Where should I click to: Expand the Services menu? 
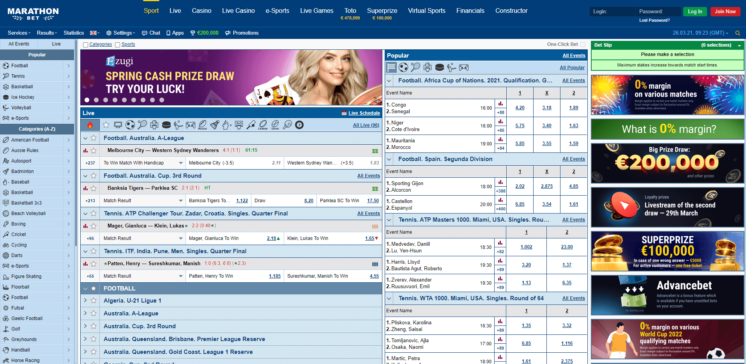[18, 33]
